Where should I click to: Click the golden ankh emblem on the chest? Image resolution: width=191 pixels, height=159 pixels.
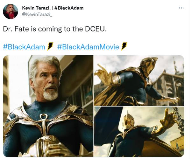pyautogui.click(x=44, y=123)
